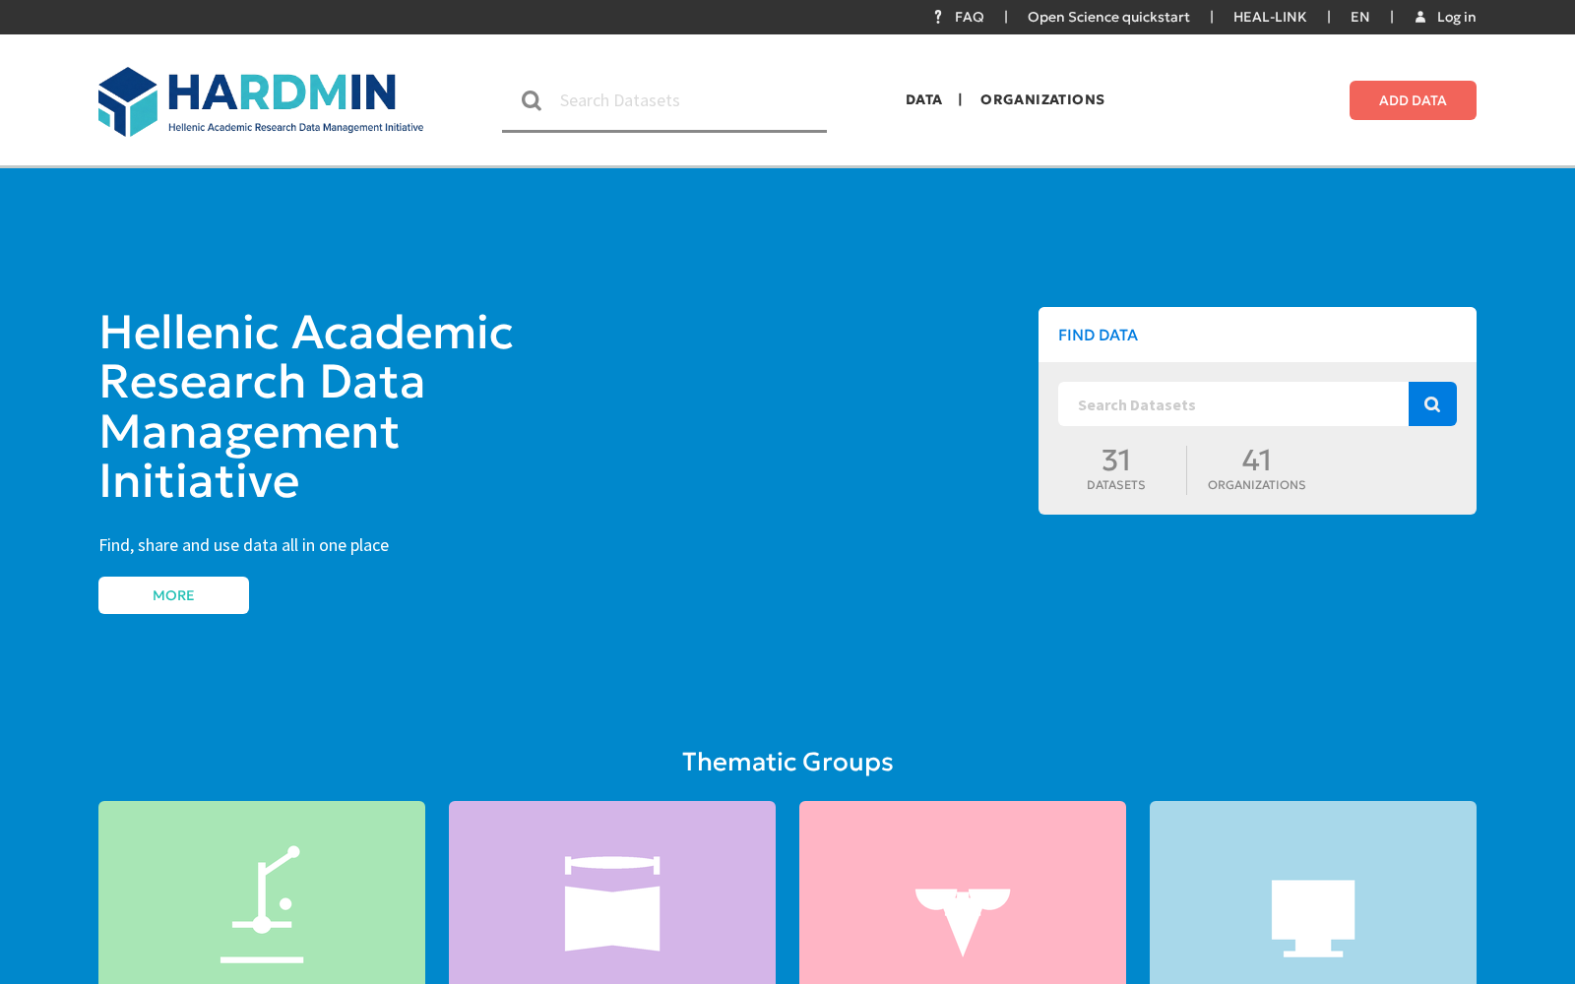The height and width of the screenshot is (984, 1575).
Task: Click the magnifier icon in header search
Action: [x=532, y=100]
